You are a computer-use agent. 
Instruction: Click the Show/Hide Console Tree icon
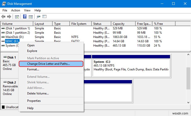click(17, 17)
